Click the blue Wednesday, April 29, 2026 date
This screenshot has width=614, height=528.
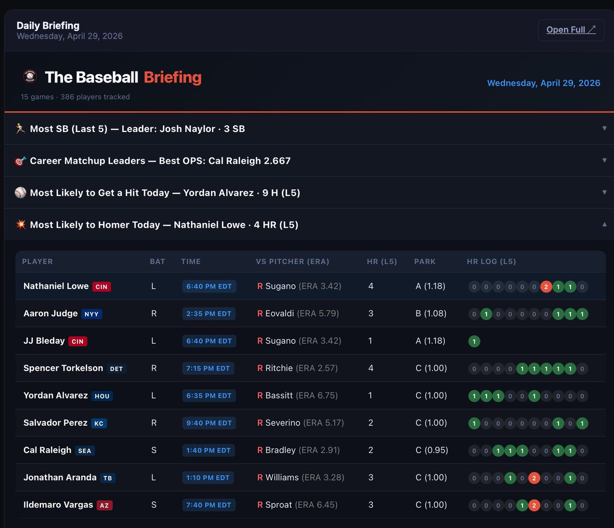coord(543,83)
